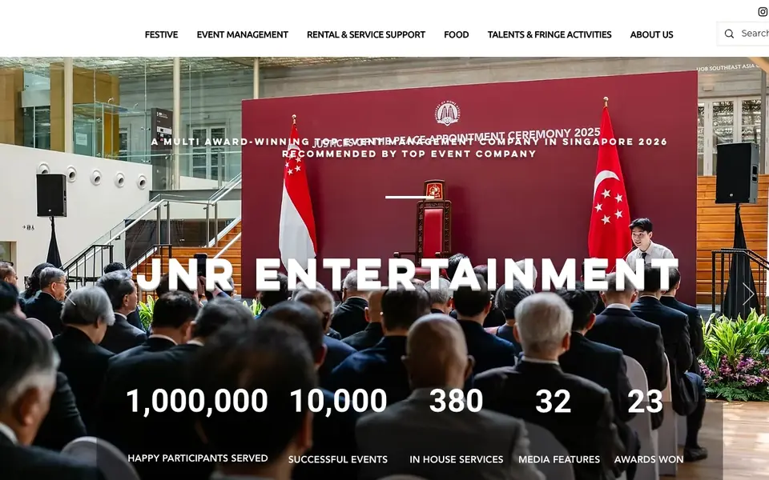This screenshot has height=480, width=769.
Task: Click the Instagram icon at top right
Action: click(x=763, y=11)
